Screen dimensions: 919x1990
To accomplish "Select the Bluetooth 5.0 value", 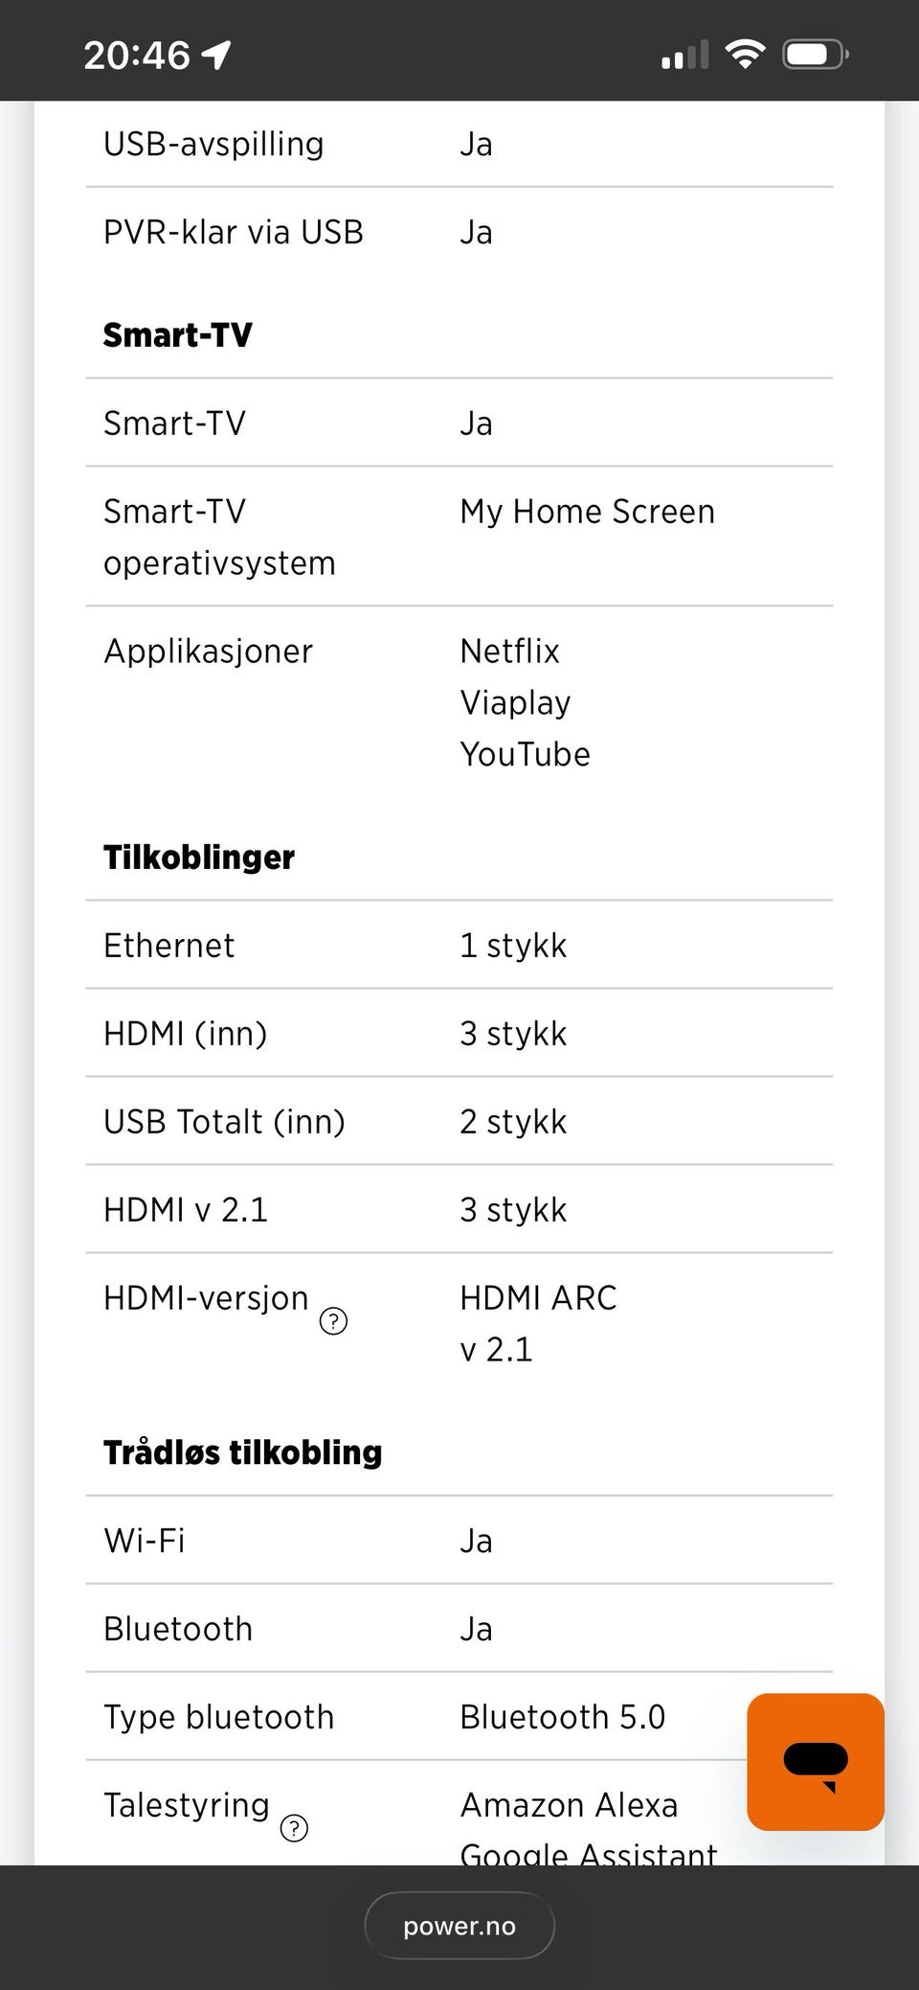I will (x=562, y=1716).
